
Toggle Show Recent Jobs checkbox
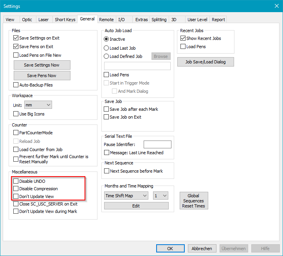tap(183, 38)
